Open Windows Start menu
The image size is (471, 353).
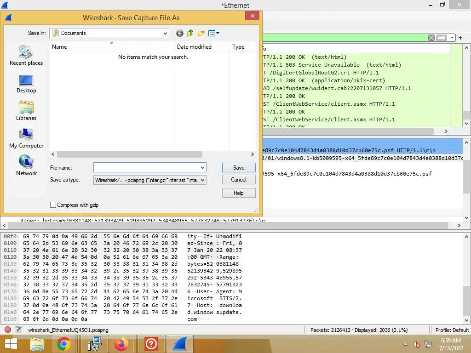click(x=11, y=344)
